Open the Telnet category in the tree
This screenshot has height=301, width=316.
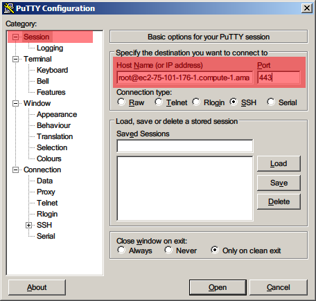click(47, 203)
